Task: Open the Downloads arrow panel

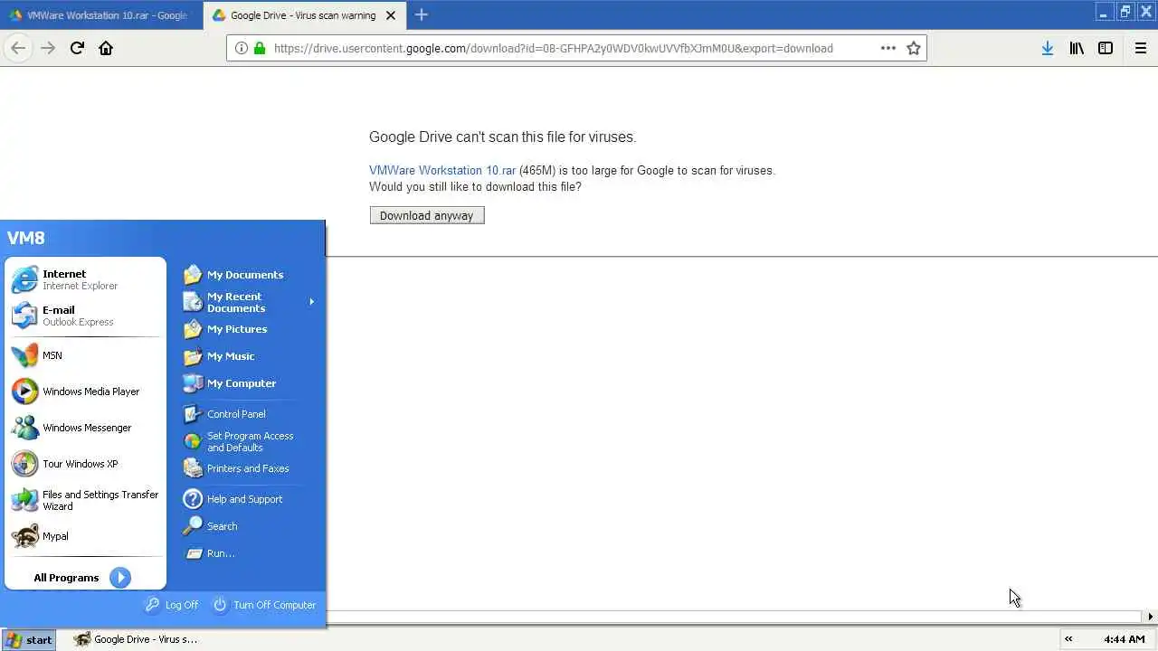Action: pyautogui.click(x=1047, y=48)
